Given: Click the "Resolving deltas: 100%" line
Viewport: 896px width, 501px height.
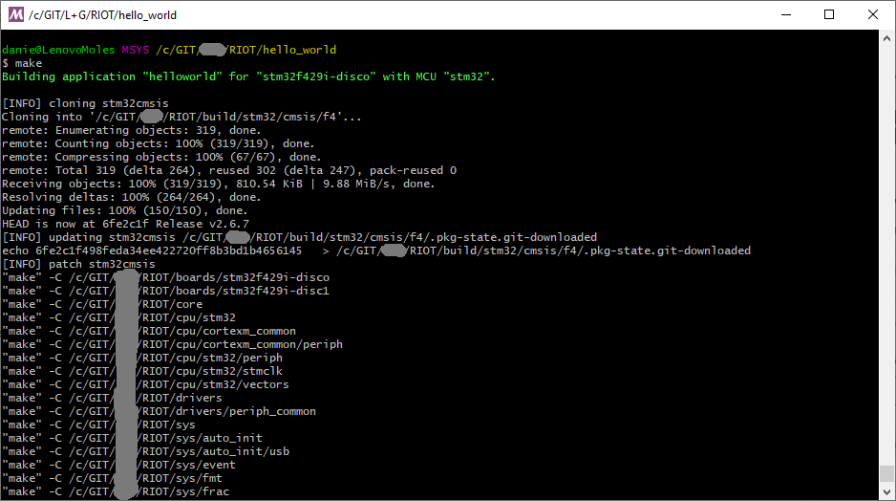Looking at the screenshot, I should [131, 197].
